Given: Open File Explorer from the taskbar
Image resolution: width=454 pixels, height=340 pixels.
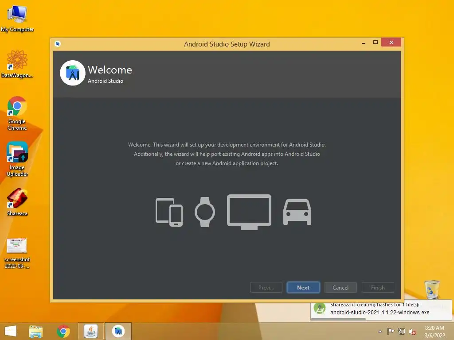Looking at the screenshot, I should tap(35, 331).
